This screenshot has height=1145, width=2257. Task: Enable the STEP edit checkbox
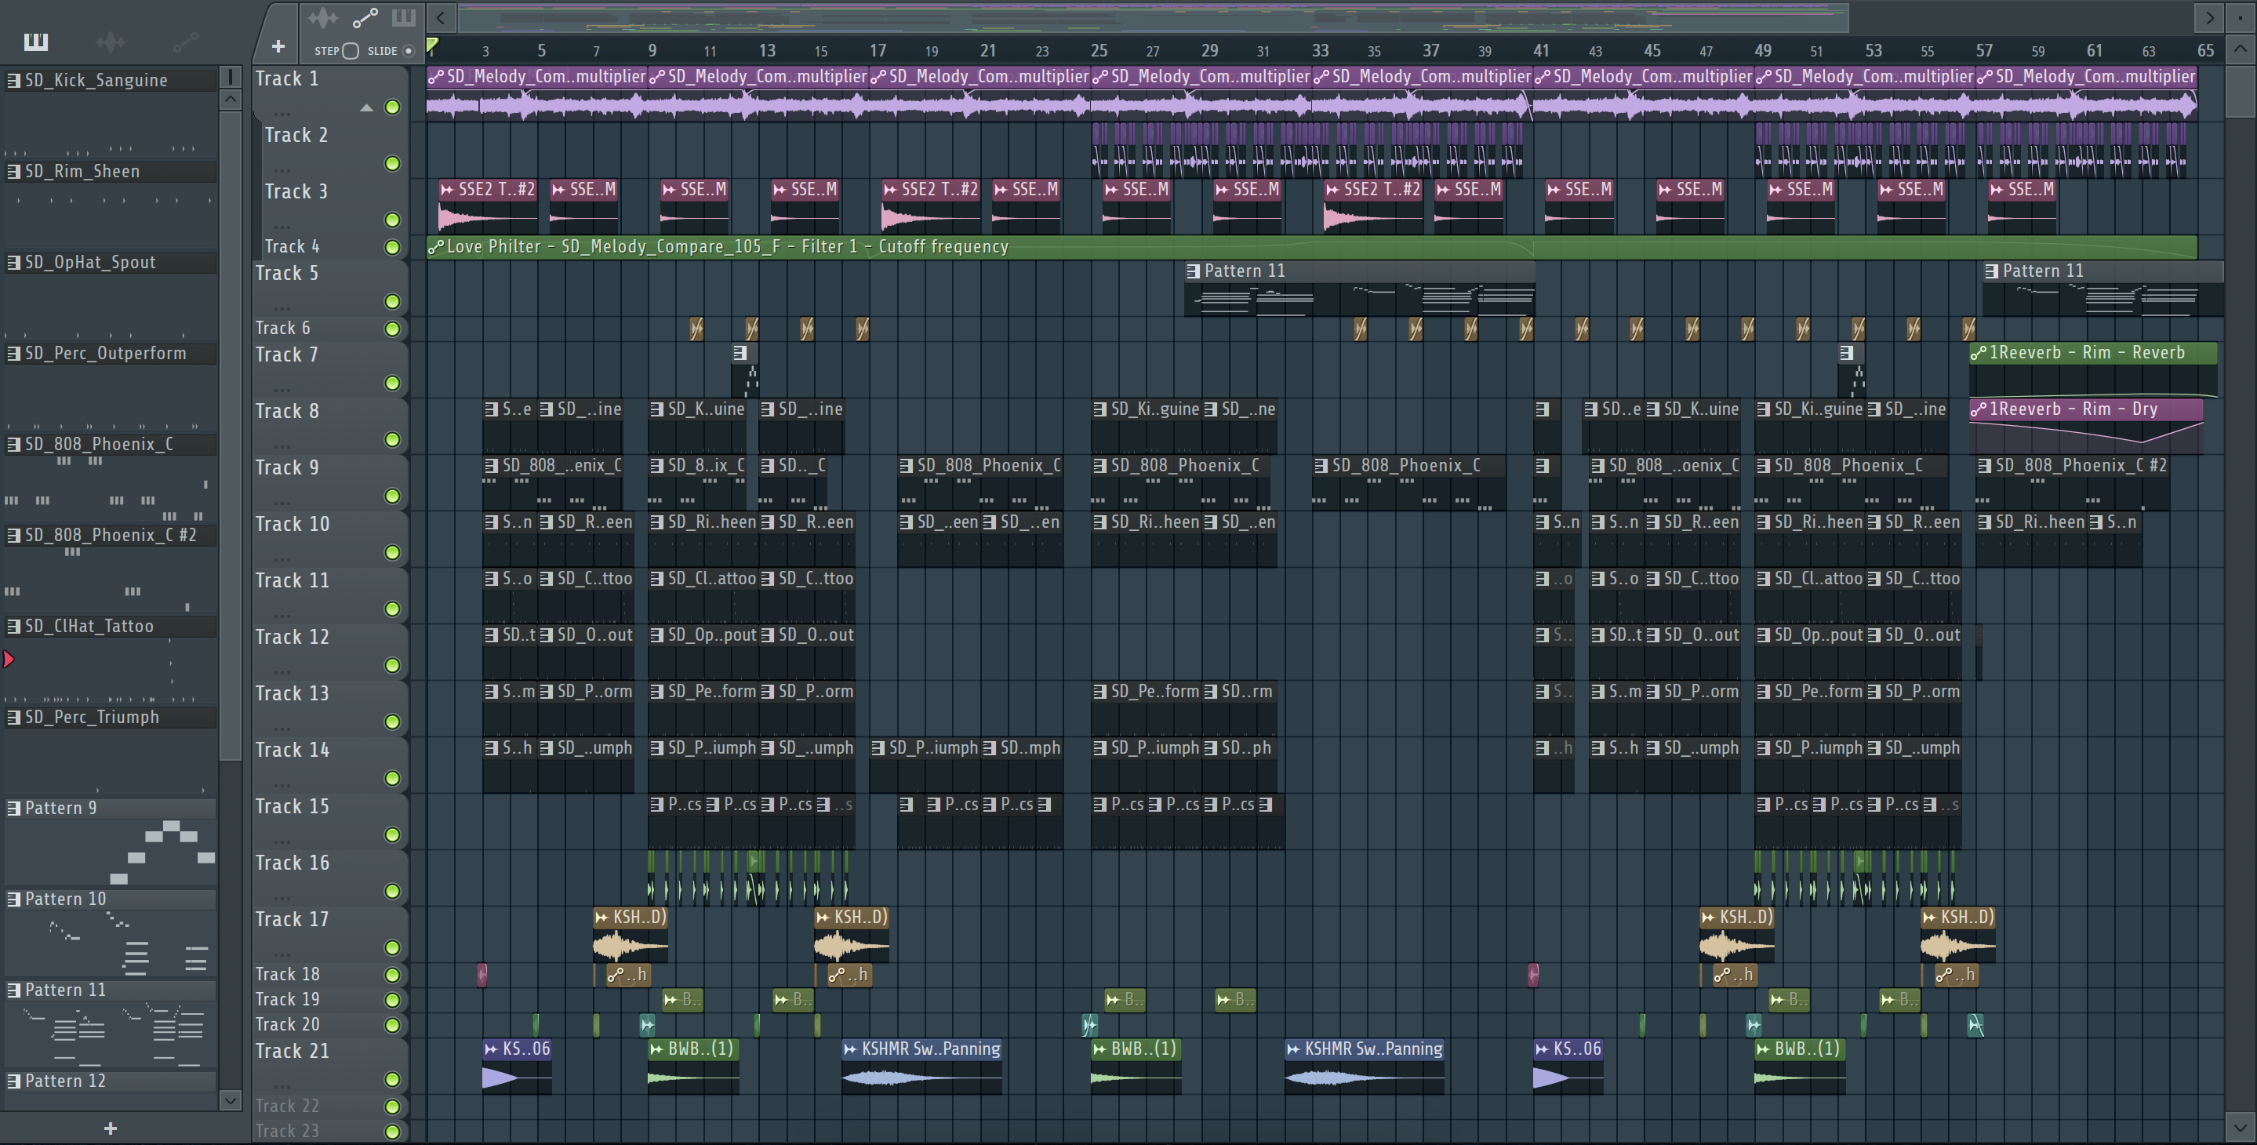pyautogui.click(x=351, y=51)
